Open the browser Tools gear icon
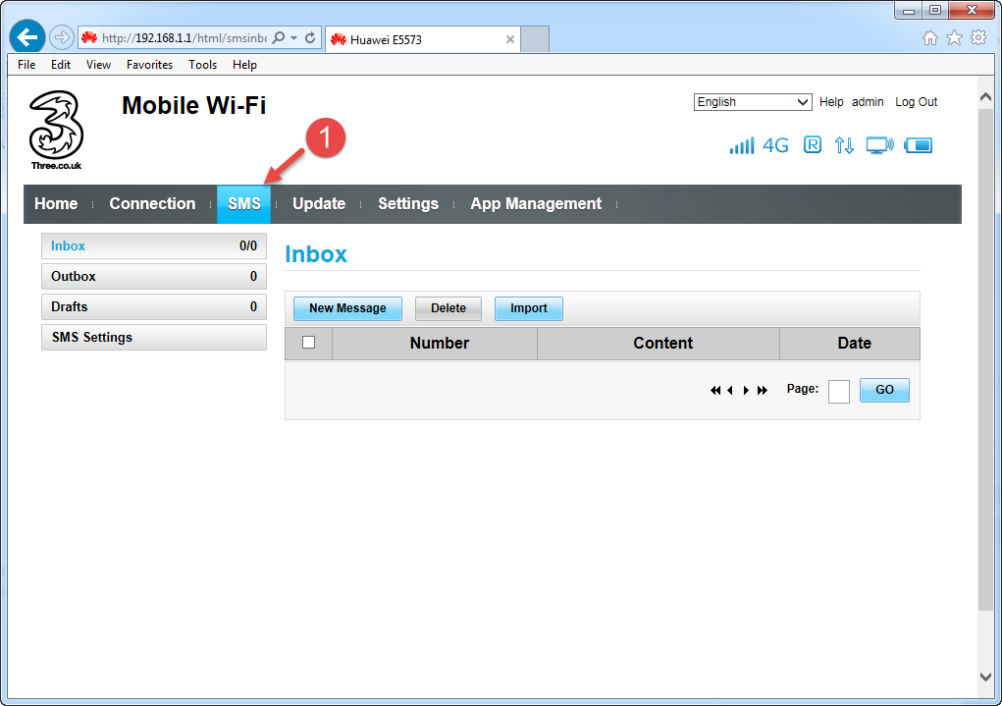The image size is (1002, 706). coord(978,38)
